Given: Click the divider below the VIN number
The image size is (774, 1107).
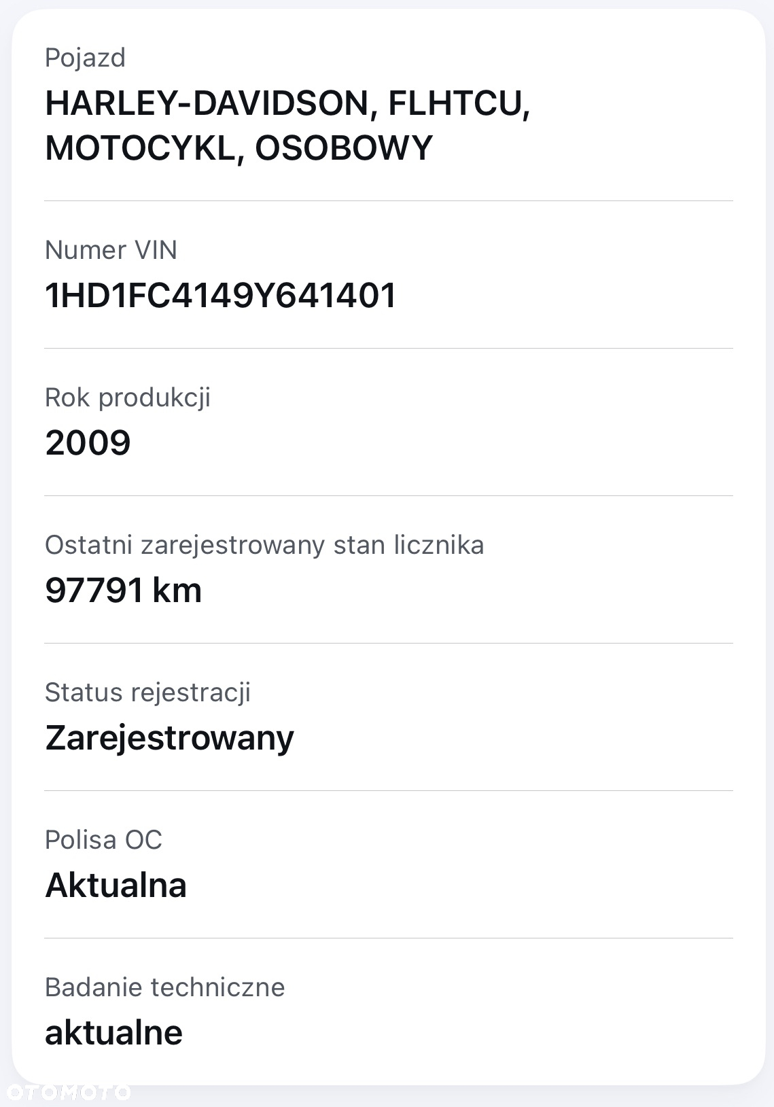Looking at the screenshot, I should (x=389, y=348).
